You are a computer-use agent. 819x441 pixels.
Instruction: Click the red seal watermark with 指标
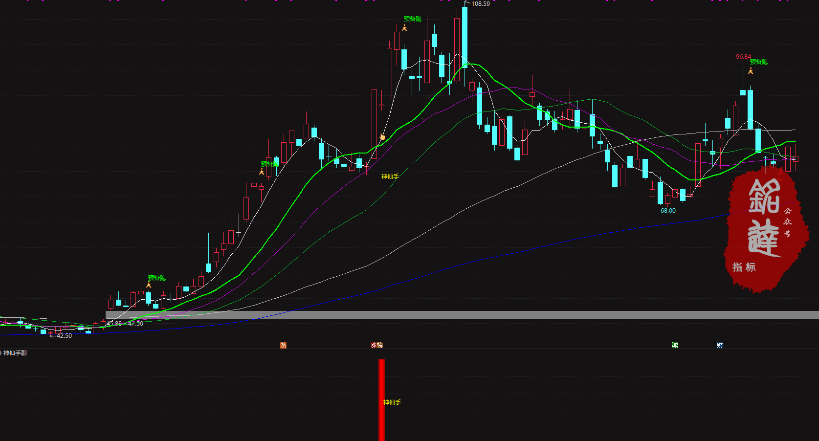tap(763, 230)
